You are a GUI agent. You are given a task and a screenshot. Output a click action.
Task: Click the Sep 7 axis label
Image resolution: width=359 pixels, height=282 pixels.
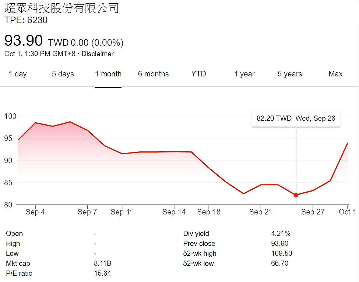tap(87, 212)
